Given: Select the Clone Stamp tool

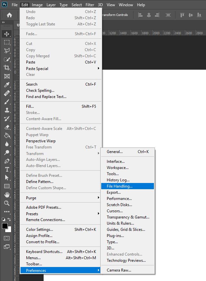Looking at the screenshot, I should [7, 110].
